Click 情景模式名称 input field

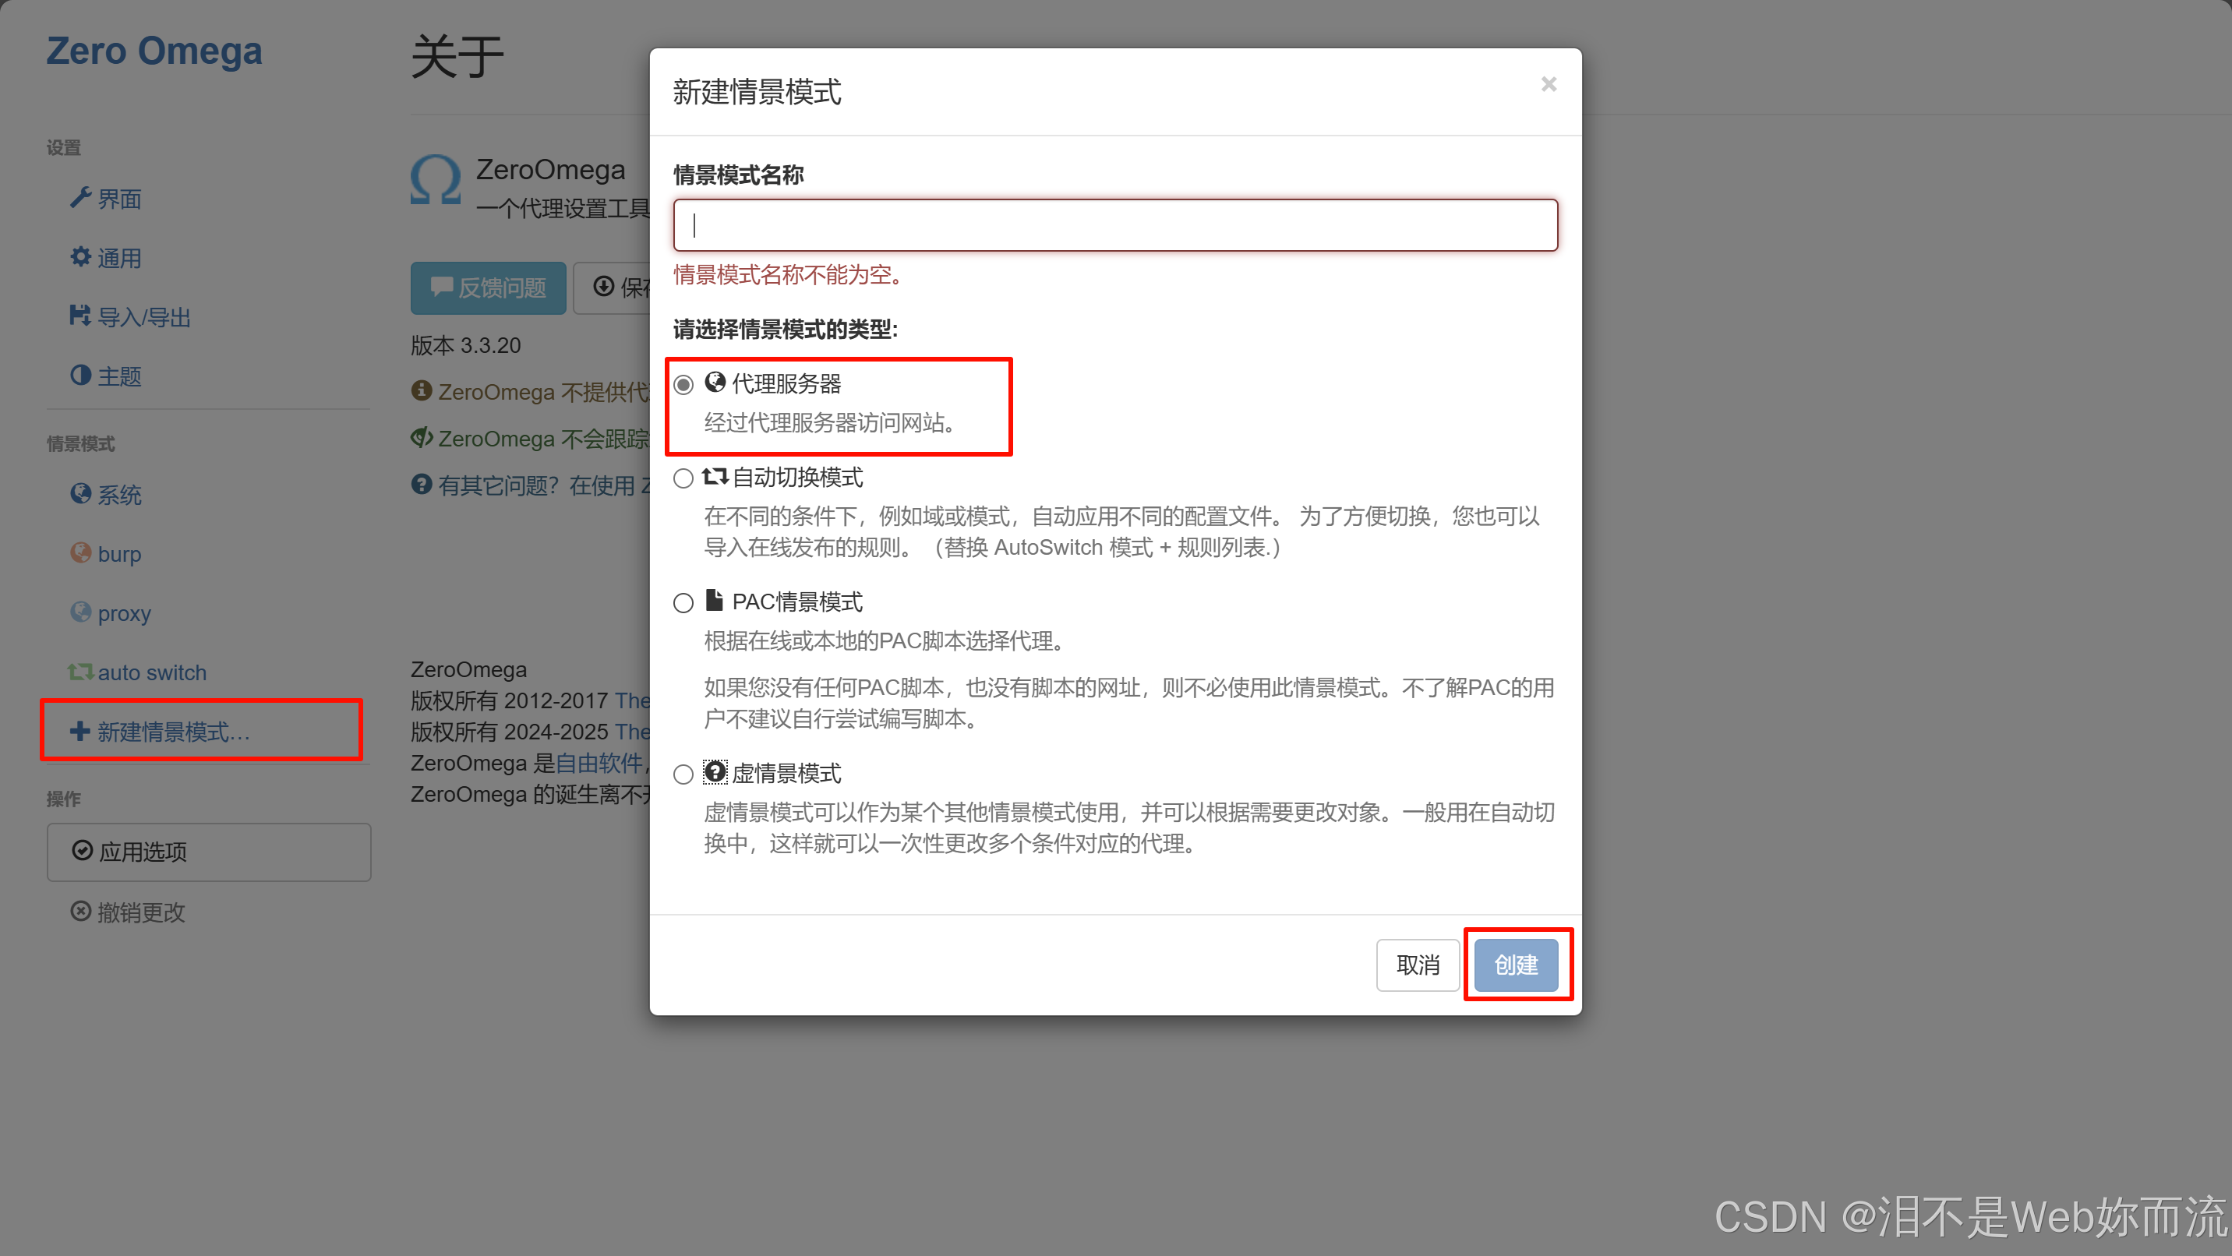click(1114, 225)
